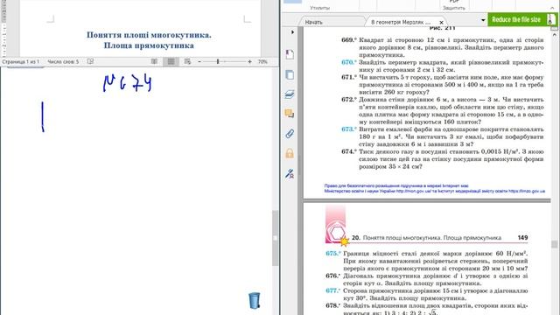
Task: Switch to the '8 геометрия Мерзляк' tab
Action: (401, 22)
